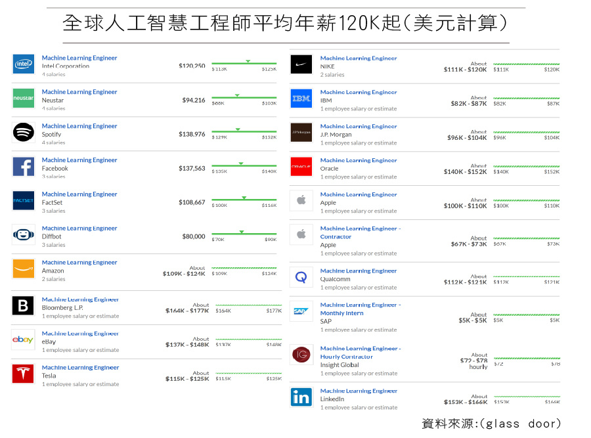Select the J.P. Morgan logo

(301, 132)
